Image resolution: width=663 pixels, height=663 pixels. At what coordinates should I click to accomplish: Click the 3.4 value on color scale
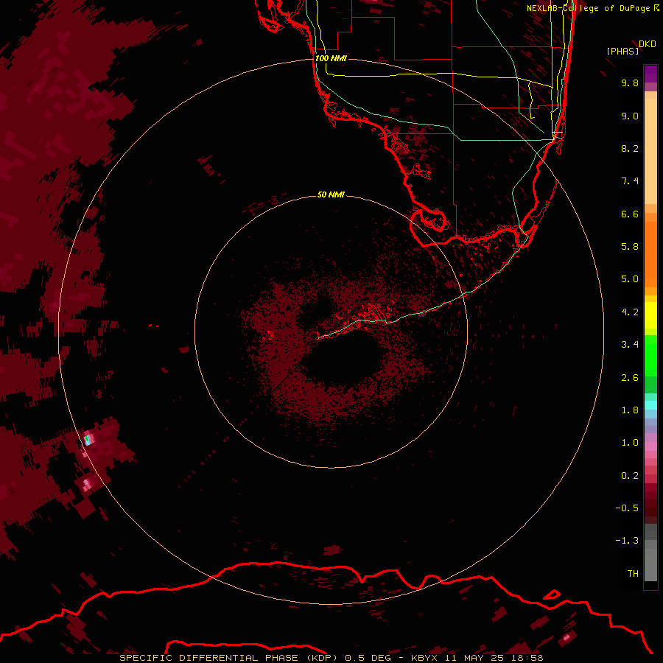coord(630,345)
